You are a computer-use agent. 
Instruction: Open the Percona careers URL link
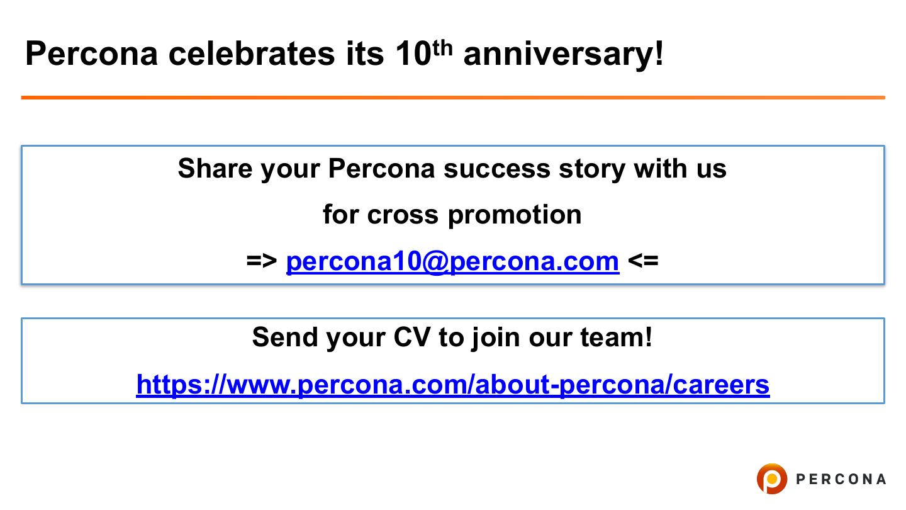(452, 383)
